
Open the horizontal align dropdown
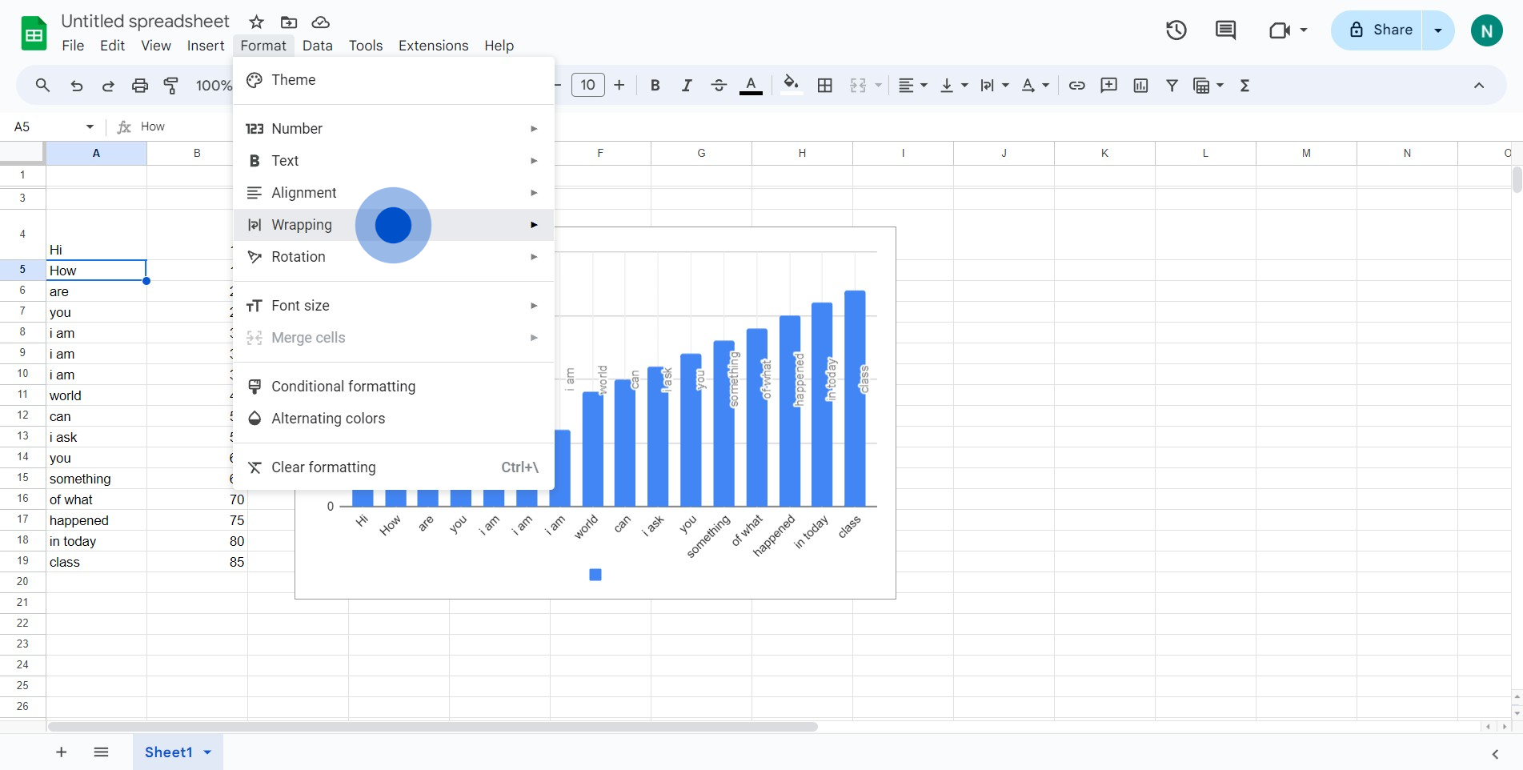tap(912, 86)
